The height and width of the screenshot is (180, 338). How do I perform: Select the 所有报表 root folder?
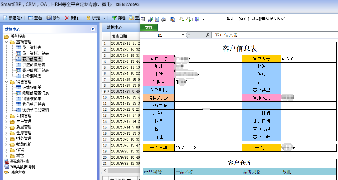[x=15, y=36]
